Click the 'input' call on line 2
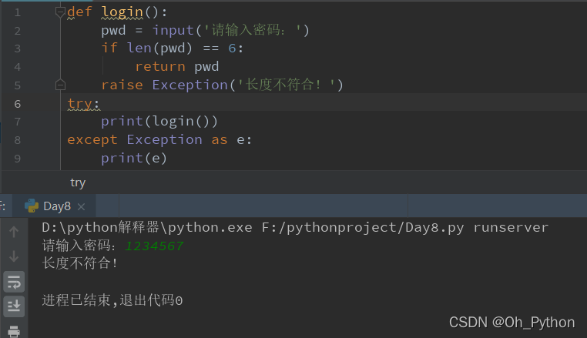This screenshot has height=338, width=587. [x=173, y=30]
